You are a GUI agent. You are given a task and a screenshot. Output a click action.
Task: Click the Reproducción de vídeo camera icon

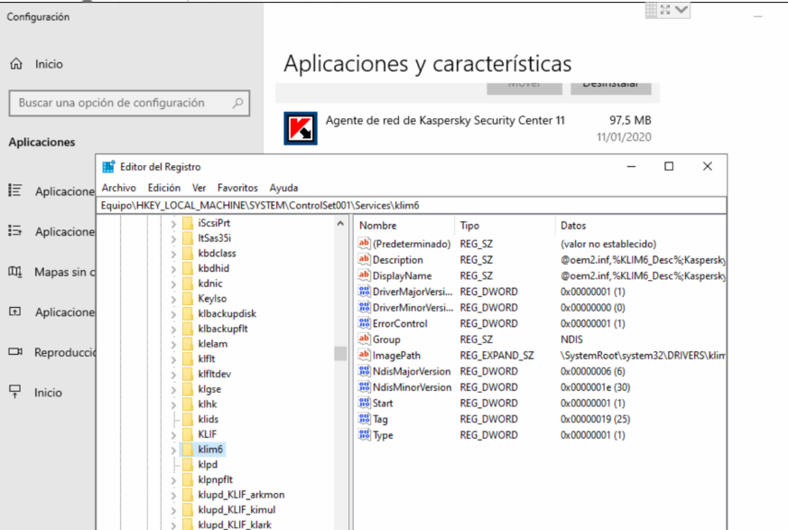point(15,352)
